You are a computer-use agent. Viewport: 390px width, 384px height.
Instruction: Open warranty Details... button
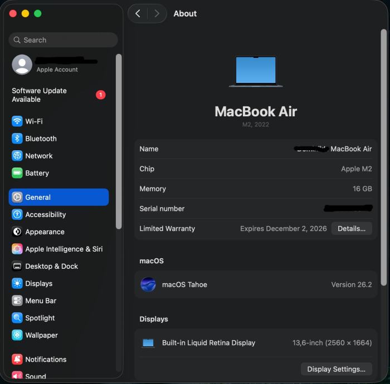pos(352,229)
